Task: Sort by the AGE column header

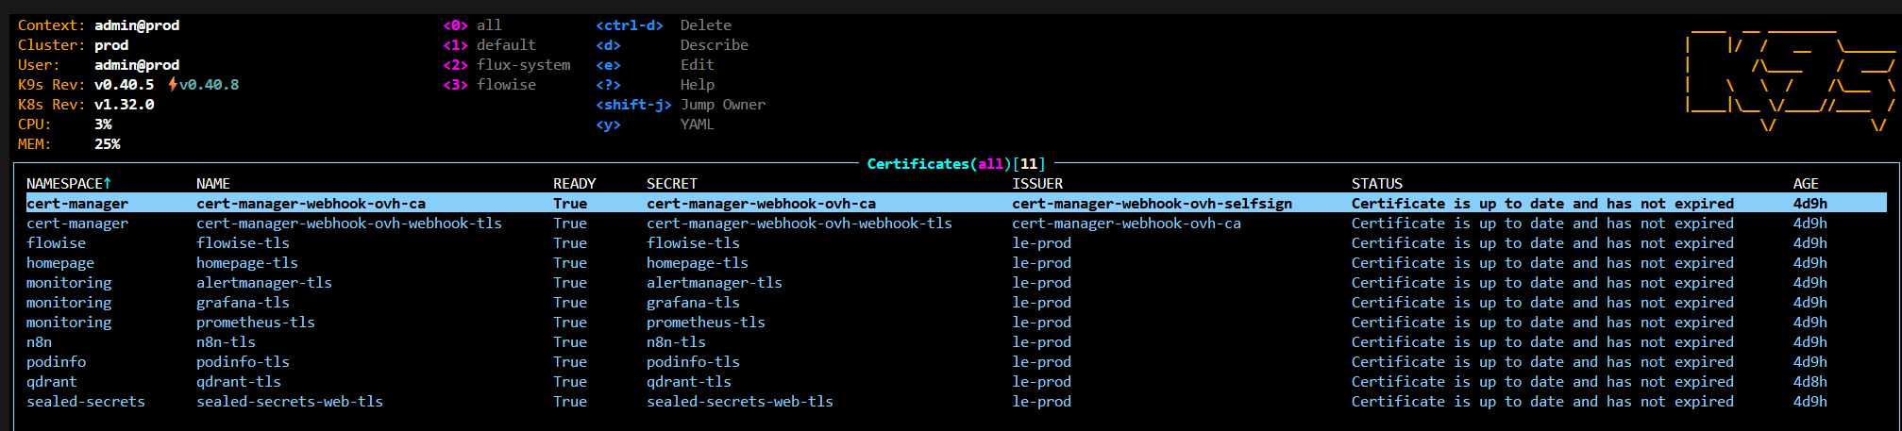Action: pyautogui.click(x=1805, y=184)
